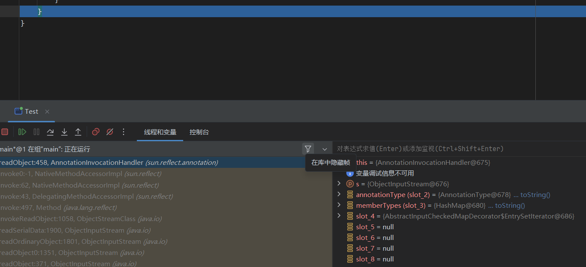Select the 线程和变量 tab
The image size is (586, 267).
coord(160,132)
